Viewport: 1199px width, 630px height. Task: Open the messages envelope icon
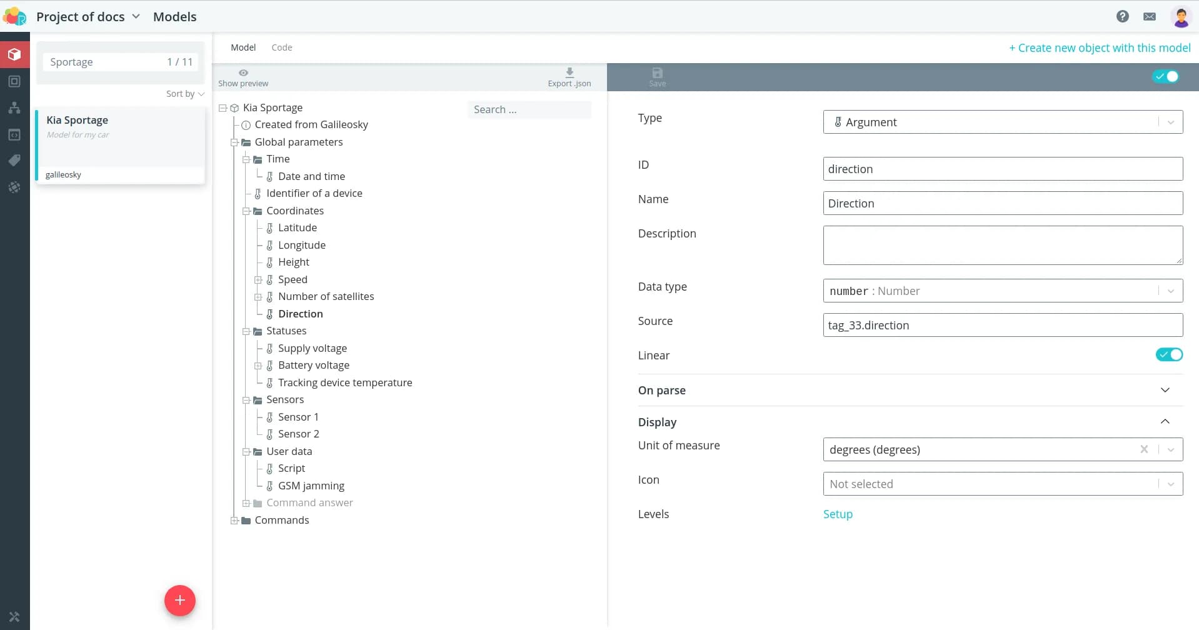pyautogui.click(x=1149, y=17)
